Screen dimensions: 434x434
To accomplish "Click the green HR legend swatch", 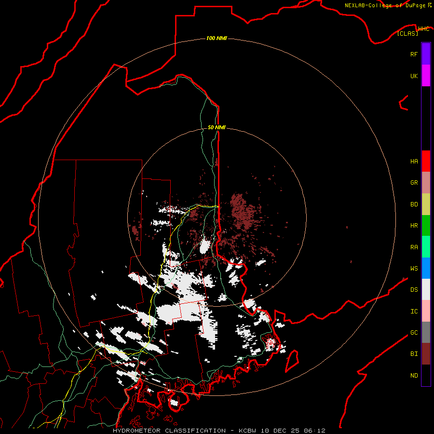I will coord(426,226).
